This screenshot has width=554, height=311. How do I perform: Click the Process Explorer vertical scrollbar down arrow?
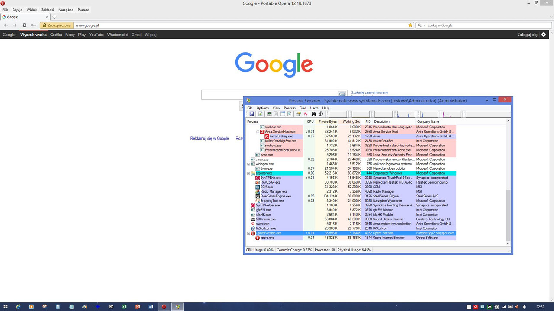[509, 244]
